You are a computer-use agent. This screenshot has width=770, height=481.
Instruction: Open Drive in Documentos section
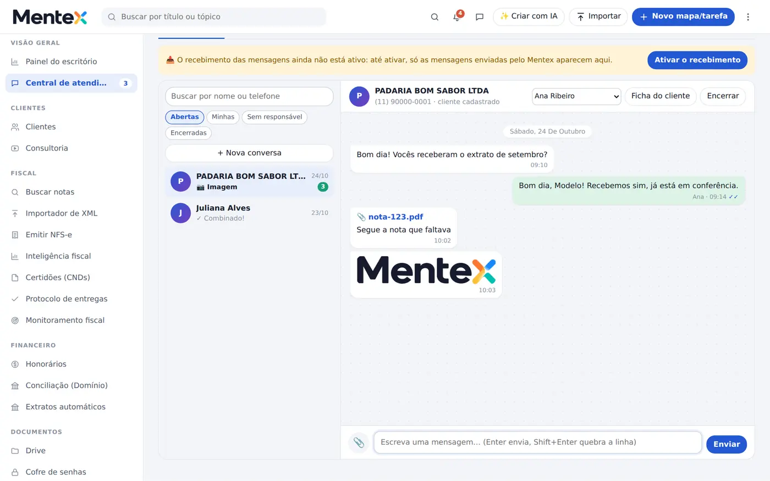71,451
